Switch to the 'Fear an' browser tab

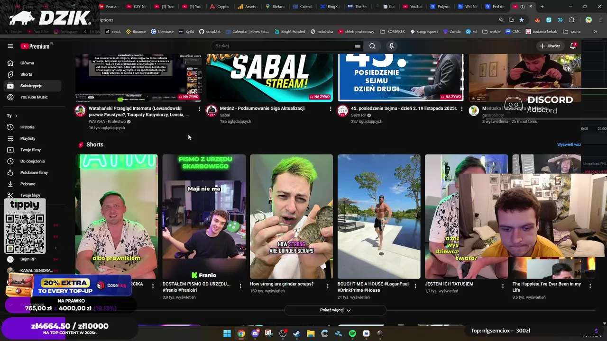point(110,7)
